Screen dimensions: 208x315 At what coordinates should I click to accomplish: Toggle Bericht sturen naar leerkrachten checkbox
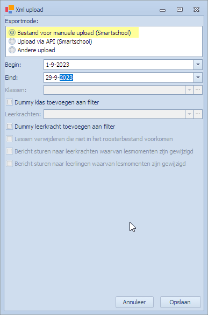click(x=10, y=151)
